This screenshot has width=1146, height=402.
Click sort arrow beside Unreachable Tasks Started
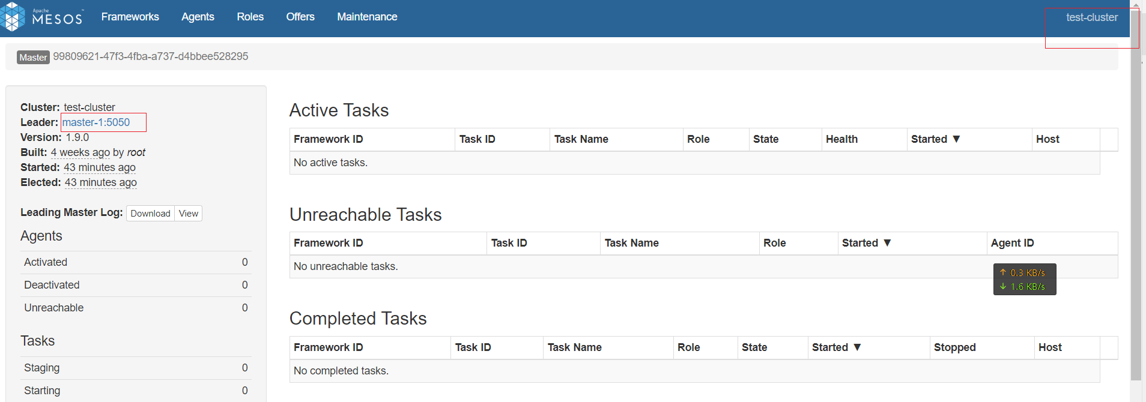[x=887, y=243]
